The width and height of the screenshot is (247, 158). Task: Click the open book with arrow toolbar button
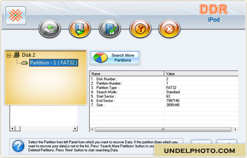pos(80,29)
